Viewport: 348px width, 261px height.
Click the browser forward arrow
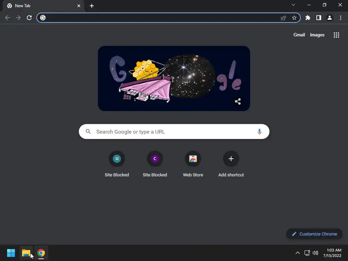18,18
